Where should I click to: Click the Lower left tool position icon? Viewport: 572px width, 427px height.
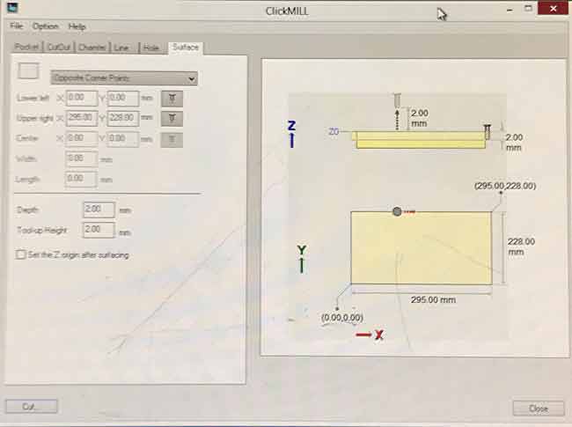click(x=172, y=99)
